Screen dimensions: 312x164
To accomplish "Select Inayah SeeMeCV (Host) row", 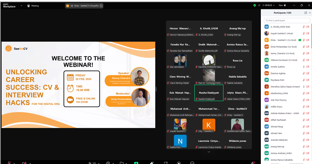I will click(286, 34).
